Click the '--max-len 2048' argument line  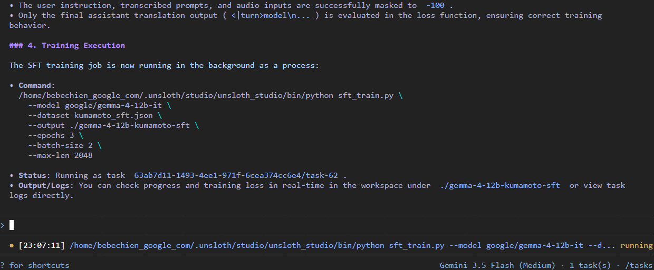coord(61,155)
